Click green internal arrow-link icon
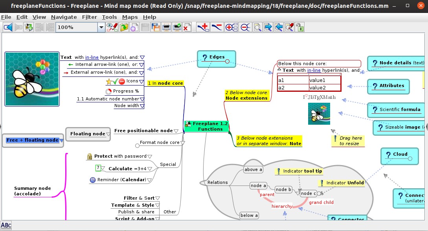Viewport: 428px width, 231px height. tap(71, 65)
